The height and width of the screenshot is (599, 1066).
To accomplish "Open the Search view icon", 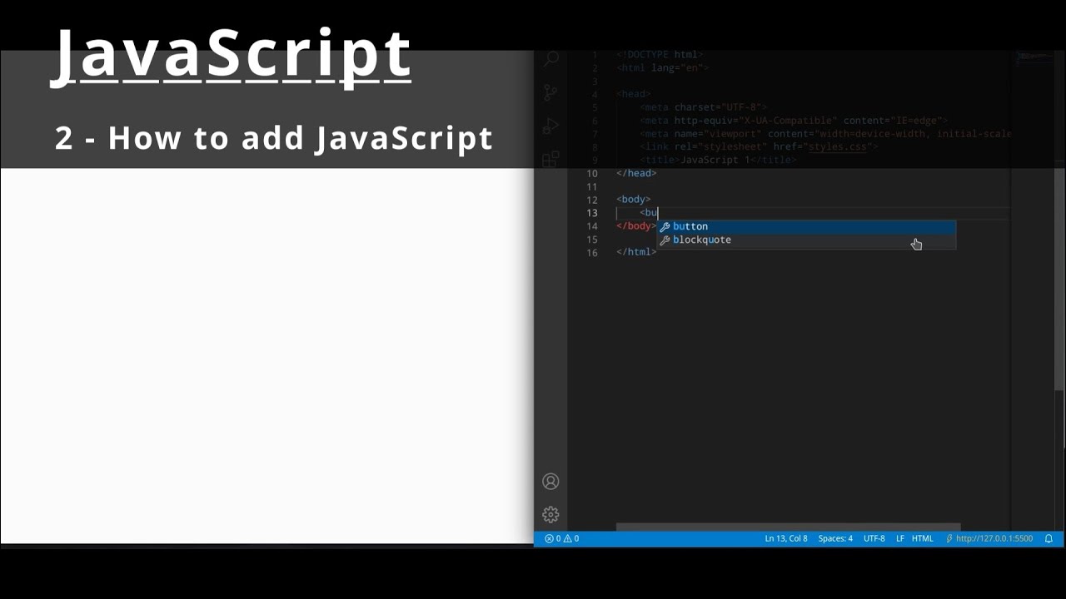I will pyautogui.click(x=550, y=58).
